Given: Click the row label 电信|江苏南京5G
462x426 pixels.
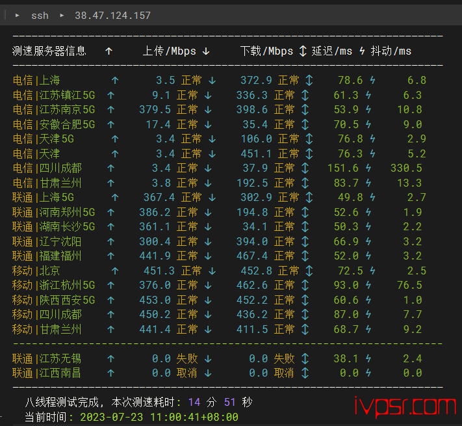Looking at the screenshot, I should 54,110.
